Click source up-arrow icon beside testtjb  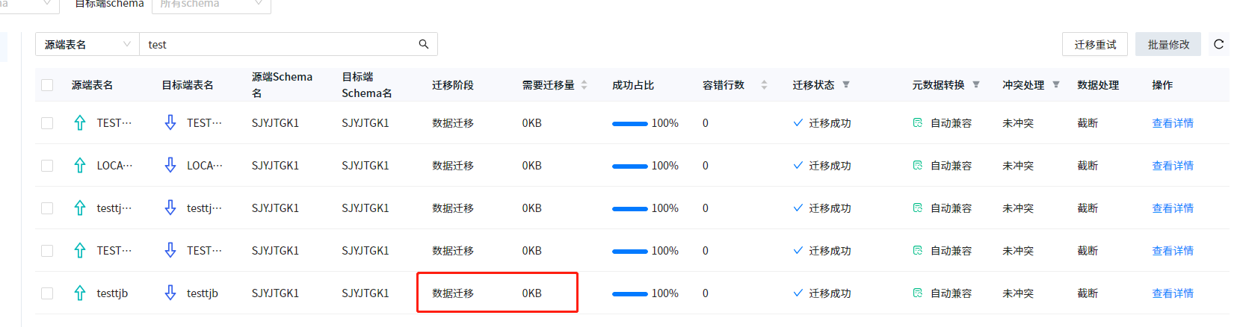coord(80,293)
